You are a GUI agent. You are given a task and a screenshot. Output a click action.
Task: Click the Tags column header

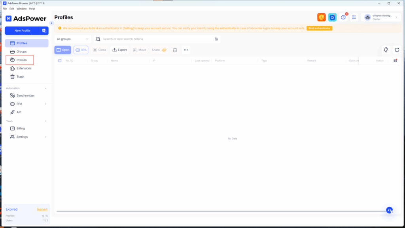(x=264, y=61)
